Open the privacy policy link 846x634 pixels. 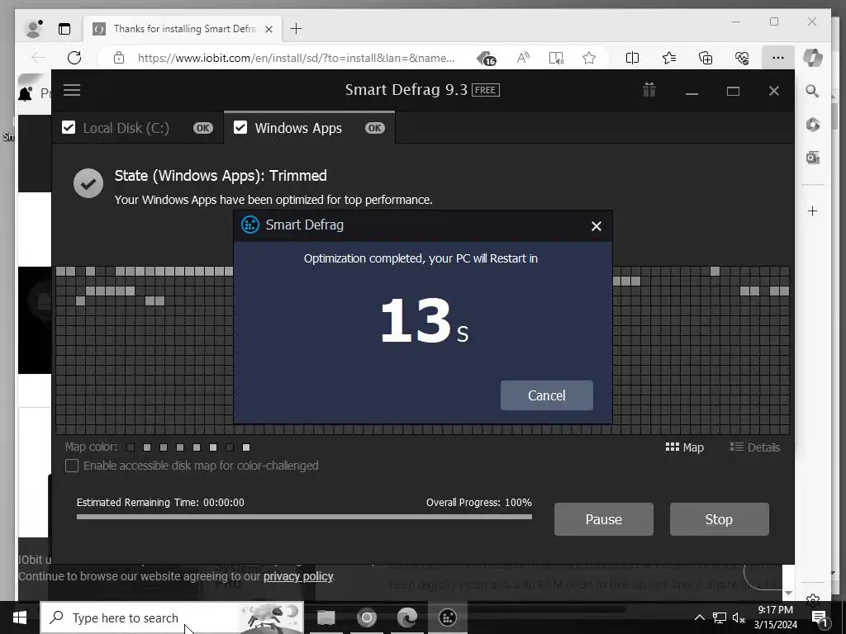click(x=297, y=576)
